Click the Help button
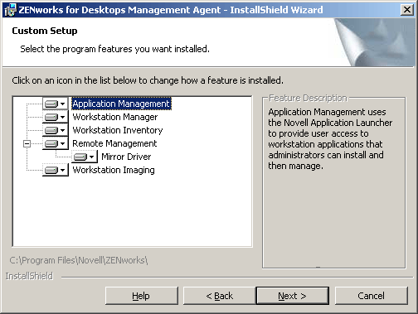 click(142, 296)
